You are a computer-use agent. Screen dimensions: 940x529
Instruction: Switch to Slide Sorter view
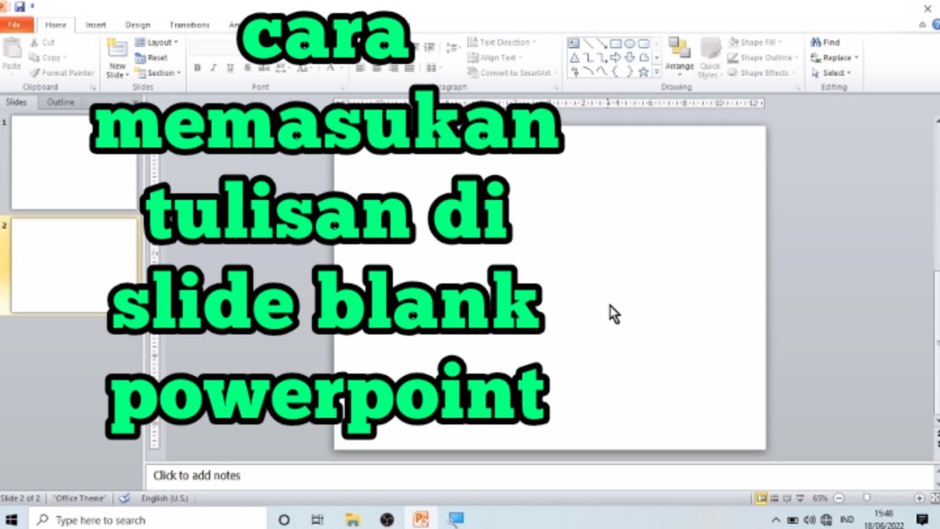click(x=775, y=498)
